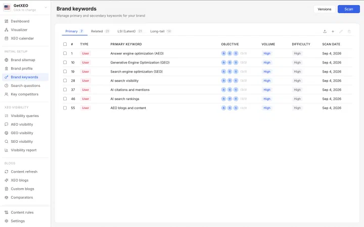The height and width of the screenshot is (227, 364).
Task: Open Key competitors page link
Action: point(24,94)
